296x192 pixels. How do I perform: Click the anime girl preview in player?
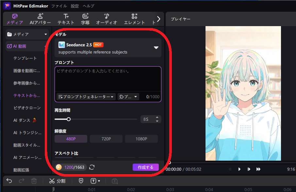(243, 93)
